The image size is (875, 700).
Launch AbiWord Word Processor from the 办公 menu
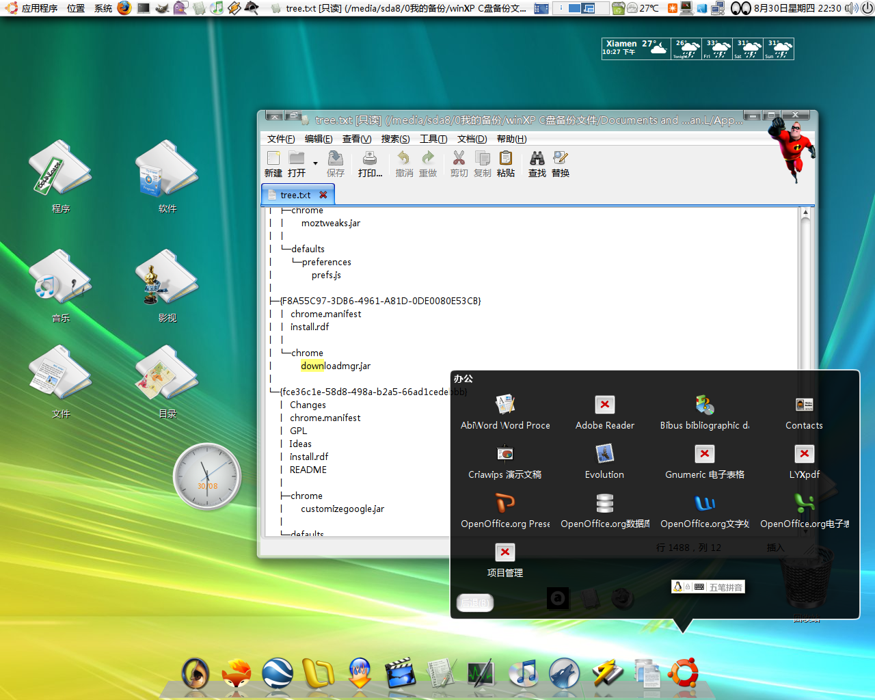[505, 413]
